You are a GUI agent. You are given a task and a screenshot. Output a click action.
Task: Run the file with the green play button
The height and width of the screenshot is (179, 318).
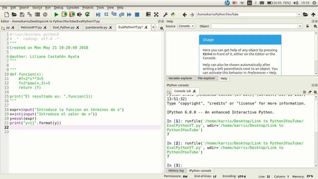(x=56, y=14)
